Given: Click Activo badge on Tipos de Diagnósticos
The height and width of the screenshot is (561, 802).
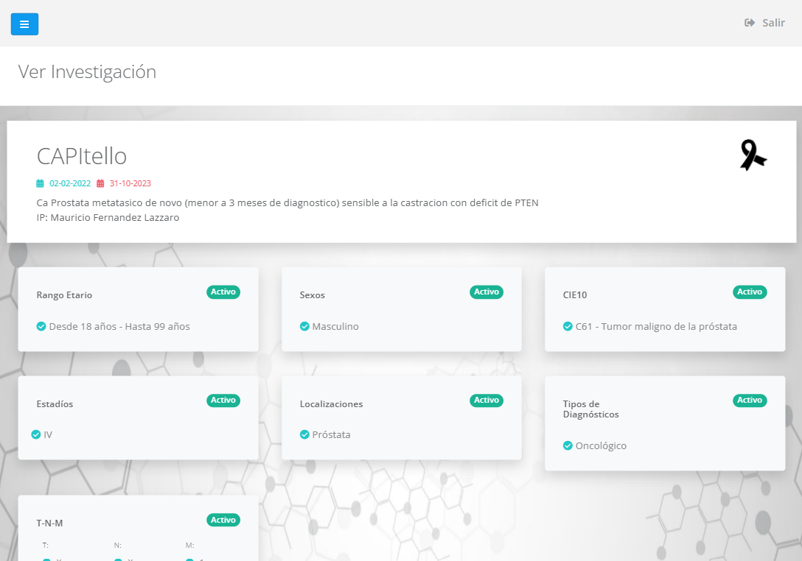Looking at the screenshot, I should coord(750,401).
